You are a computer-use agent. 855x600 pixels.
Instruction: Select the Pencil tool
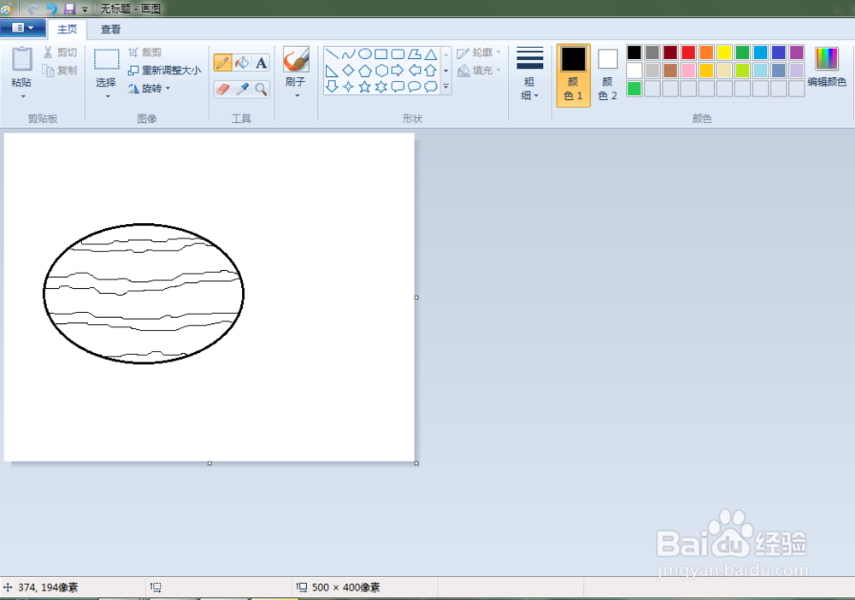click(x=222, y=62)
